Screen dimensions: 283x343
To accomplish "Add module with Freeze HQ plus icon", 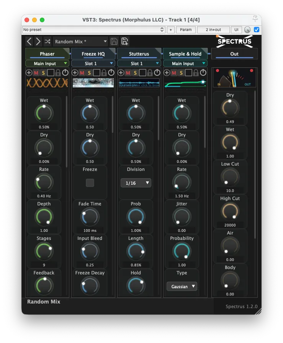I will pos(75,73).
